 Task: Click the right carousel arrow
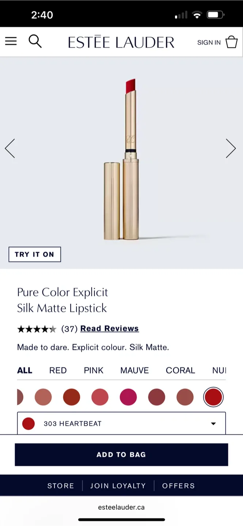pyautogui.click(x=231, y=148)
